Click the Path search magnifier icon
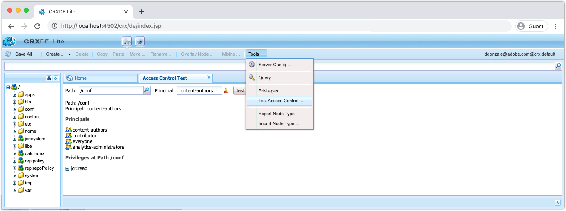Viewport: 566px width, 211px height. 147,90
